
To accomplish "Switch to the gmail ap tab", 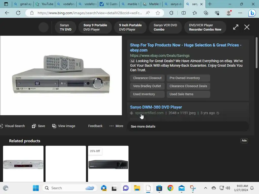I will pos(23,4).
